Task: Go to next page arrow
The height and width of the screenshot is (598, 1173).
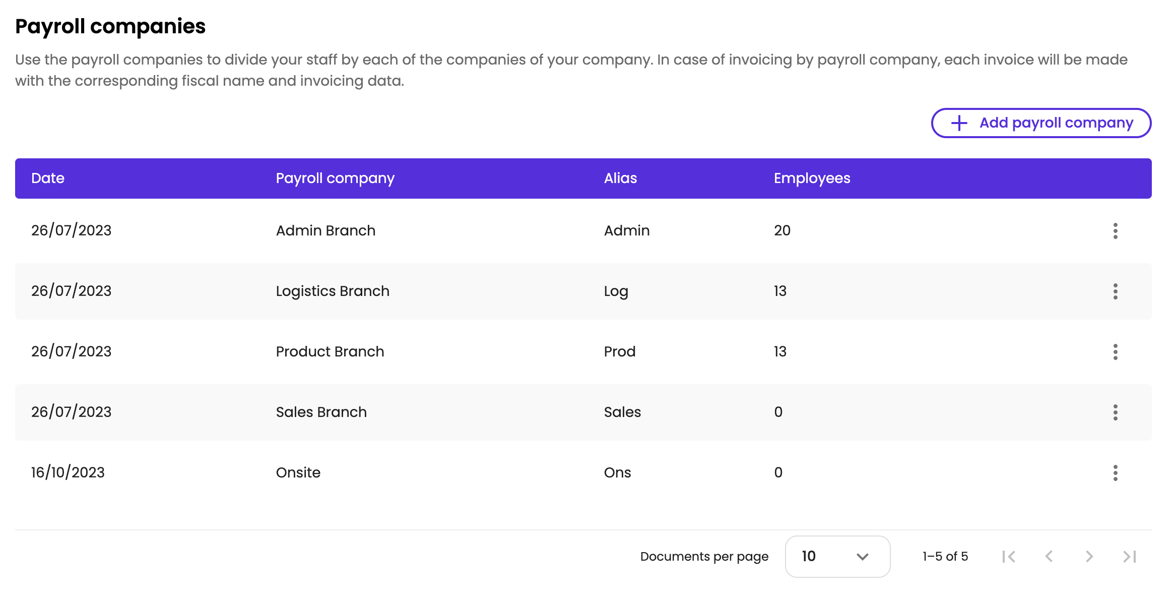Action: (x=1089, y=557)
